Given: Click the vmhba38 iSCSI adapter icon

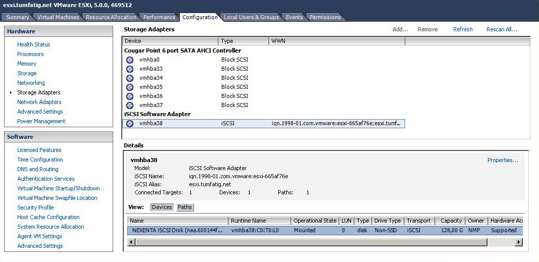Looking at the screenshot, I should (130, 124).
